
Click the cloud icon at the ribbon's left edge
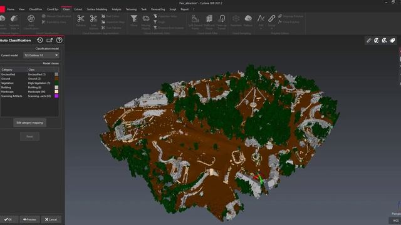3,18
